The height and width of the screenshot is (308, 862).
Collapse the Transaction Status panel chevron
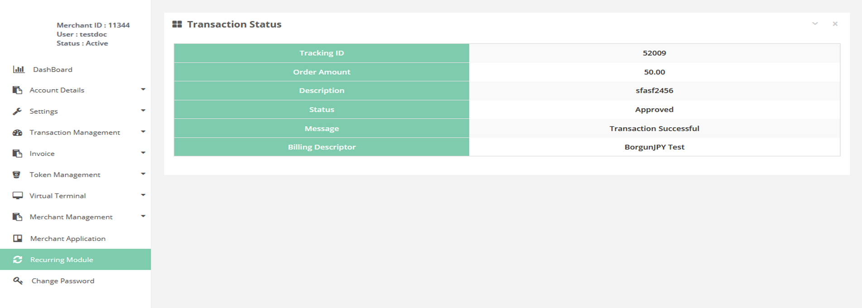pyautogui.click(x=815, y=24)
